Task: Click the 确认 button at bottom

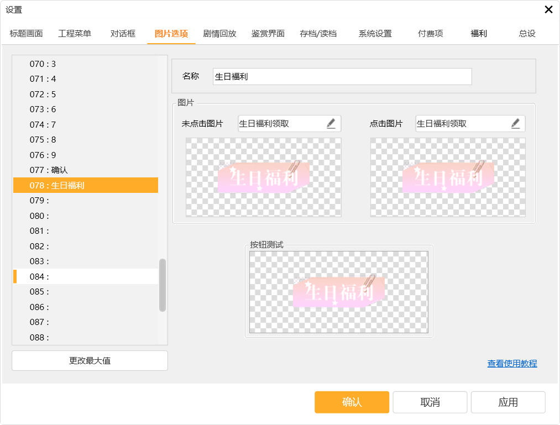Action: pos(352,402)
